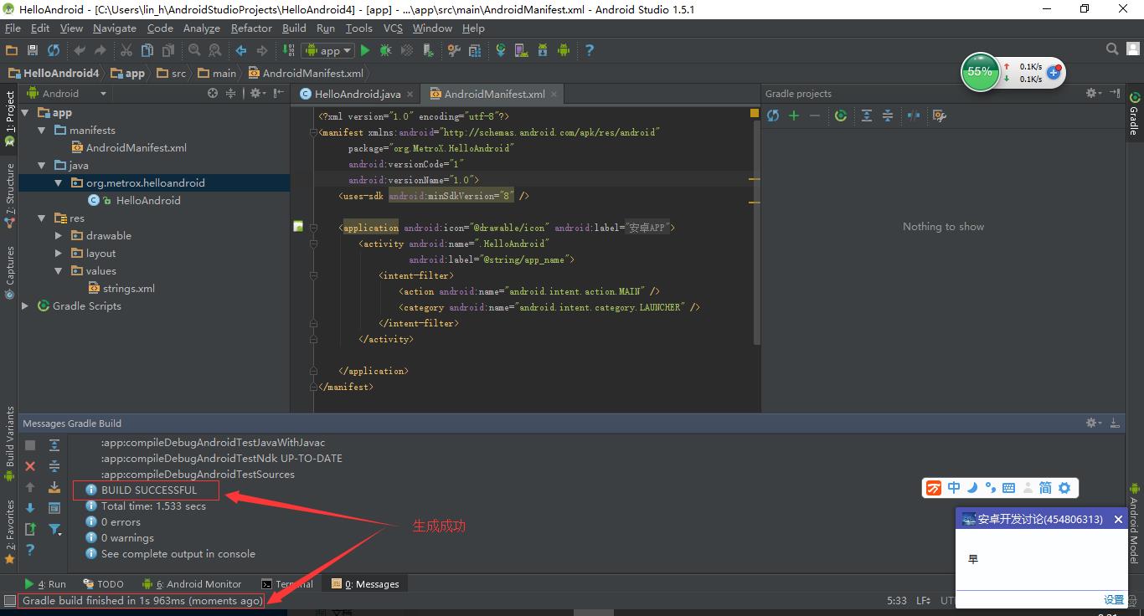Click the Open folder toolbar icon

(x=12, y=50)
